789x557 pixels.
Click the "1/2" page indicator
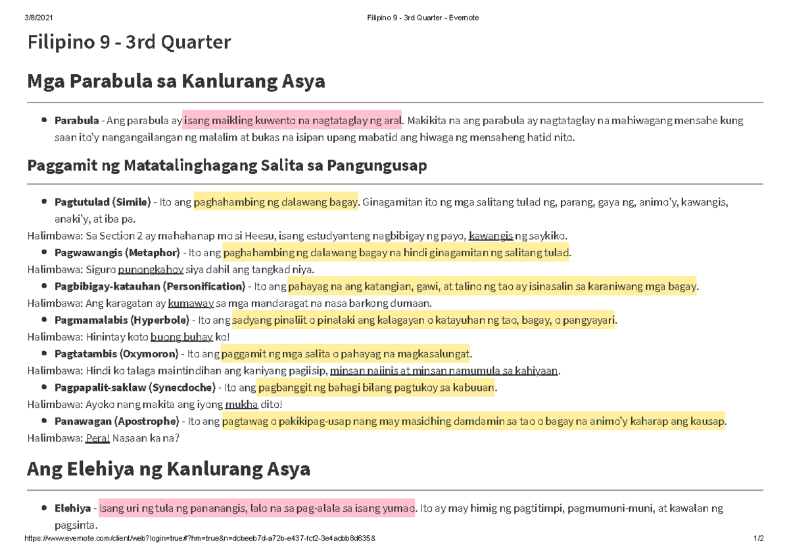(757, 539)
